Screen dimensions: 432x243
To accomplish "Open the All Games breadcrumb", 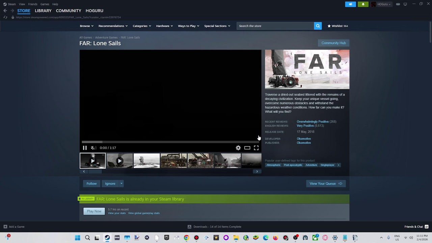I will (x=86, y=37).
